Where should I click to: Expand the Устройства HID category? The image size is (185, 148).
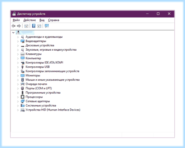click(18, 110)
